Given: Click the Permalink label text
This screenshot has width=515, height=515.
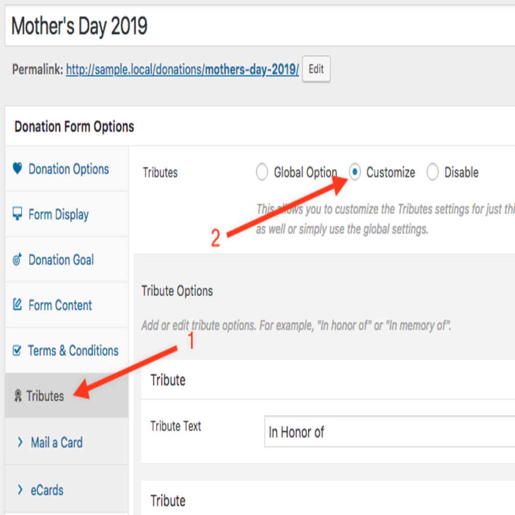Looking at the screenshot, I should [37, 69].
